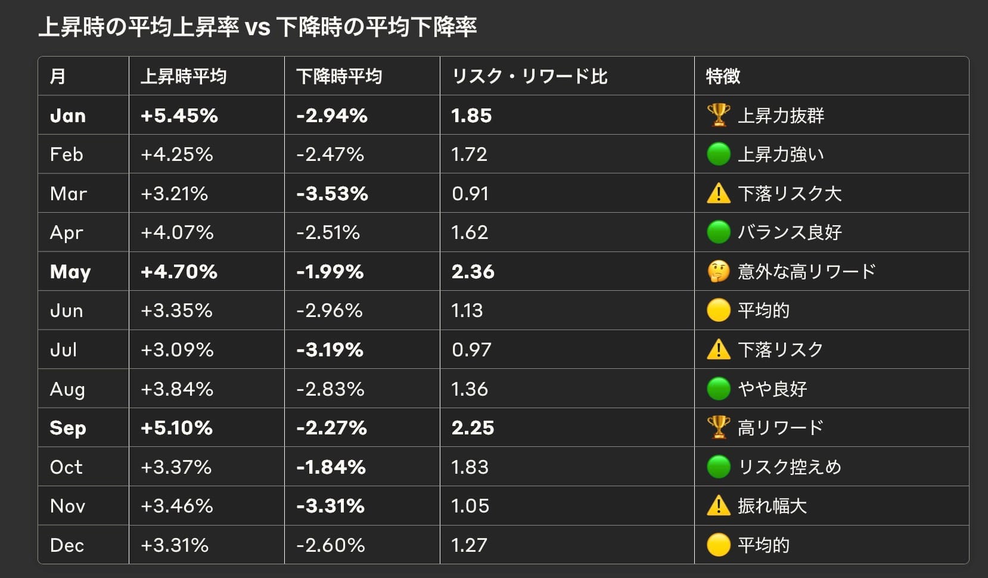Screen dimensions: 988x578
Task: Click the green circle beside リスク控えめ
Action: tap(718, 467)
